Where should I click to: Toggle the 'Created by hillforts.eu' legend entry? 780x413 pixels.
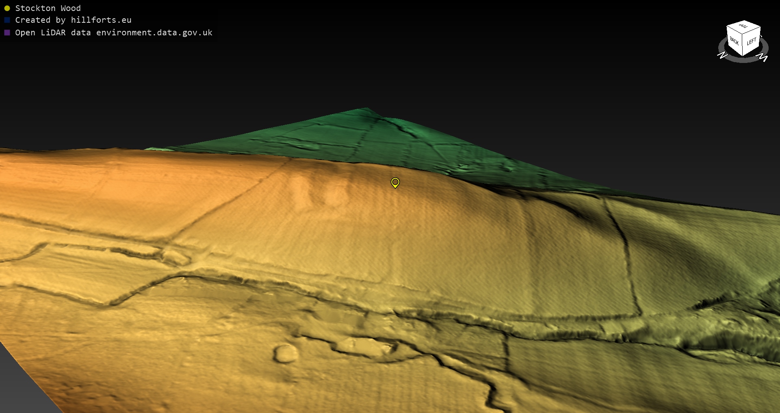(73, 20)
